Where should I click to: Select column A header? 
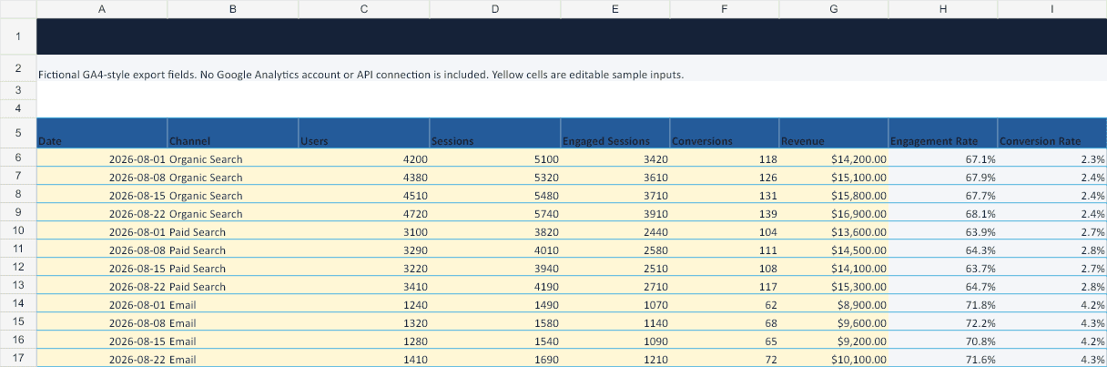(102, 8)
